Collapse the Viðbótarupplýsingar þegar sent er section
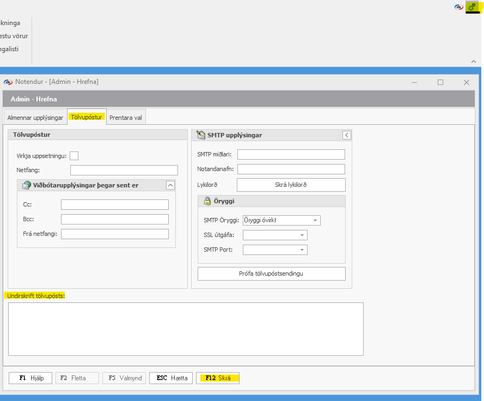The height and width of the screenshot is (401, 484). pos(170,185)
